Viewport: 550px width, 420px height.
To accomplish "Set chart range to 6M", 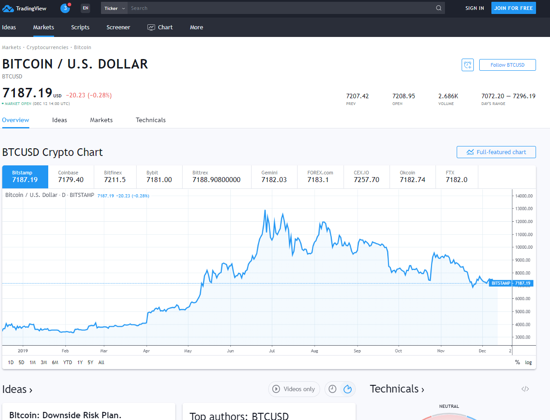I will pos(55,362).
